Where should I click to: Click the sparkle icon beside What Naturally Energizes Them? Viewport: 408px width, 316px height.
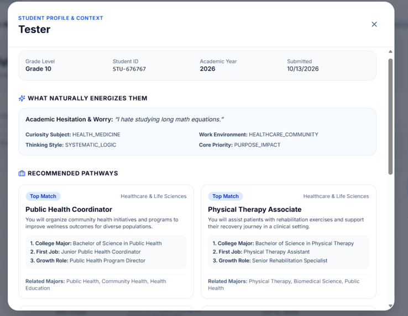coord(22,98)
